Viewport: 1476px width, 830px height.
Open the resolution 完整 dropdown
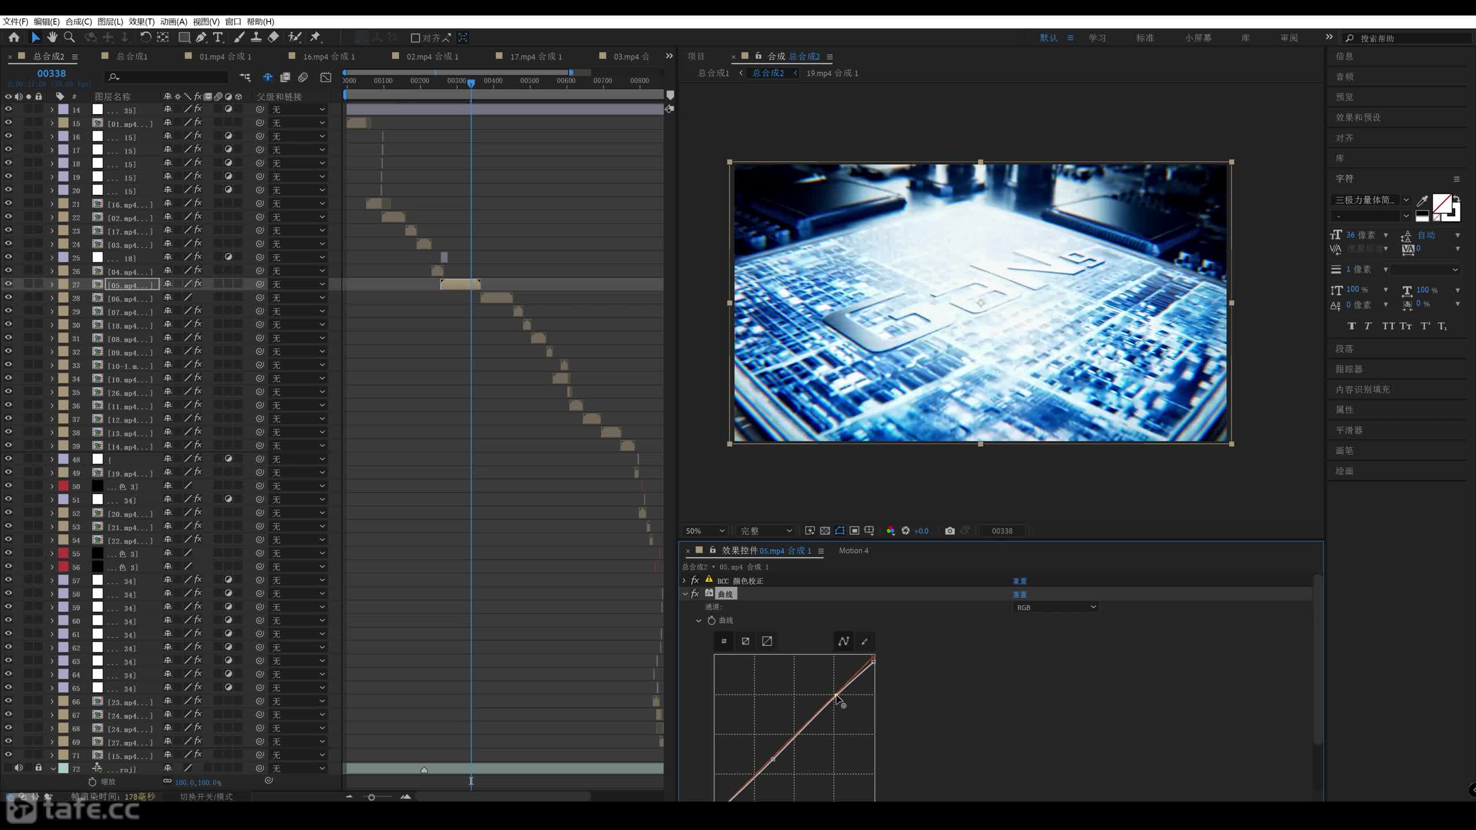coord(766,531)
